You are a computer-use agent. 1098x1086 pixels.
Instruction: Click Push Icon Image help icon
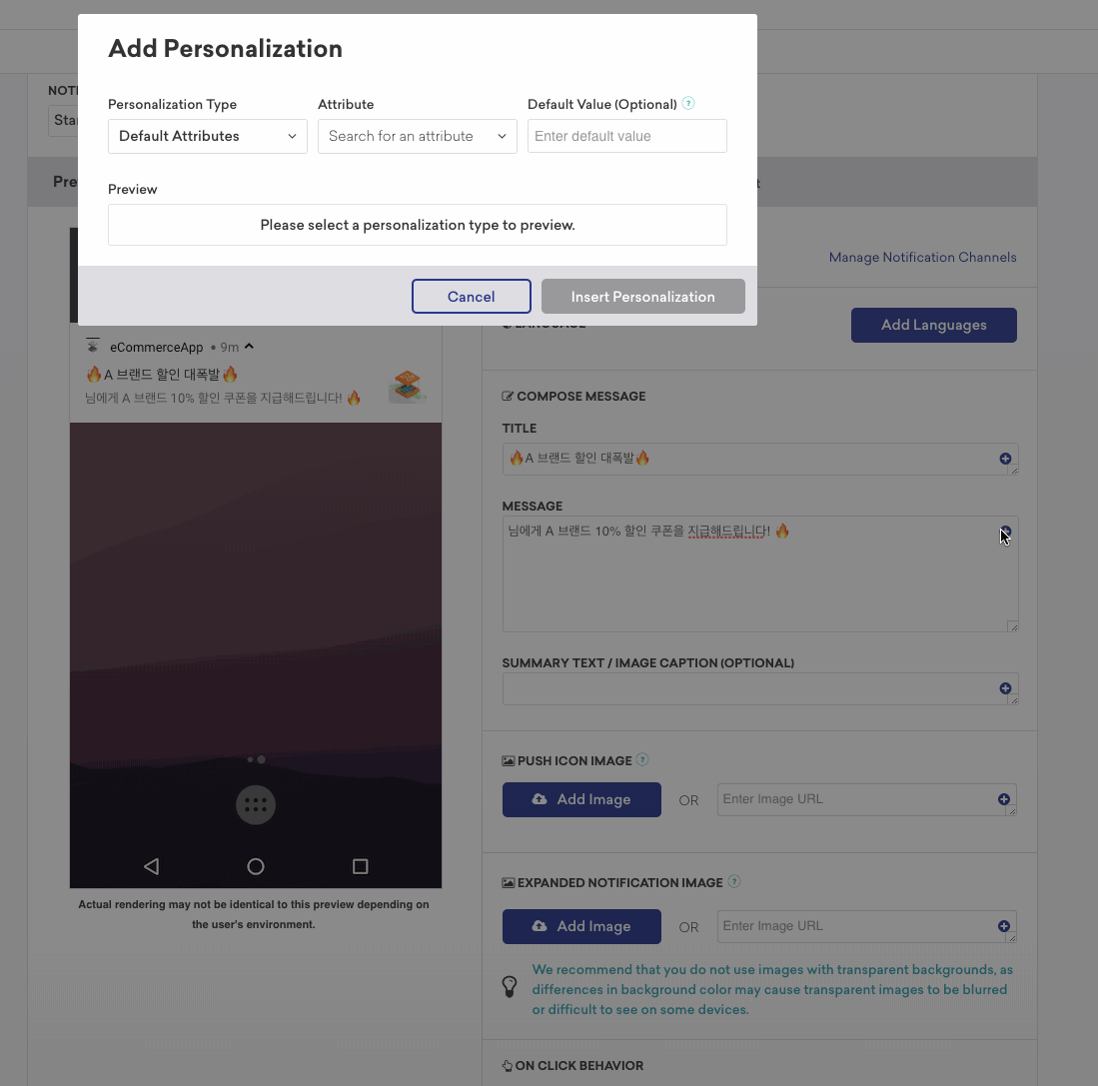(x=642, y=759)
